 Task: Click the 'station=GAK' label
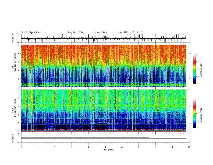(100, 32)
